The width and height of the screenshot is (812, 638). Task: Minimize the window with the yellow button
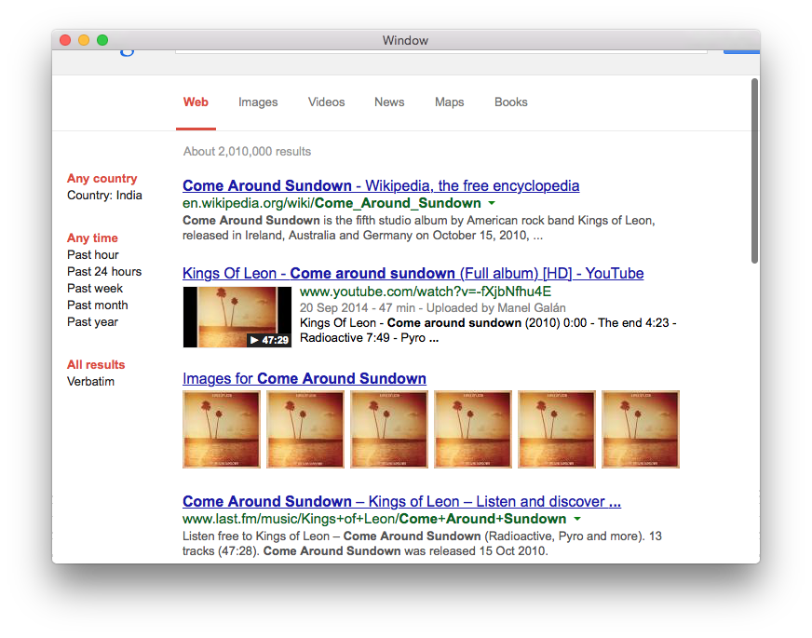click(84, 40)
